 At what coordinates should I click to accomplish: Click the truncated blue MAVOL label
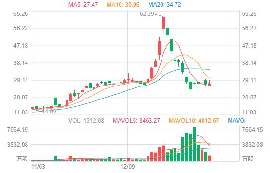coord(236,121)
